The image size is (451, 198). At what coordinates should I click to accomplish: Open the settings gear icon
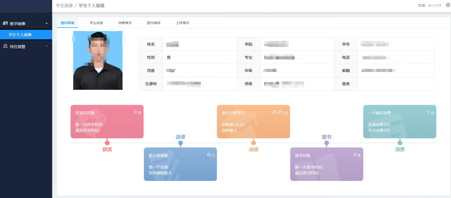pos(448,5)
